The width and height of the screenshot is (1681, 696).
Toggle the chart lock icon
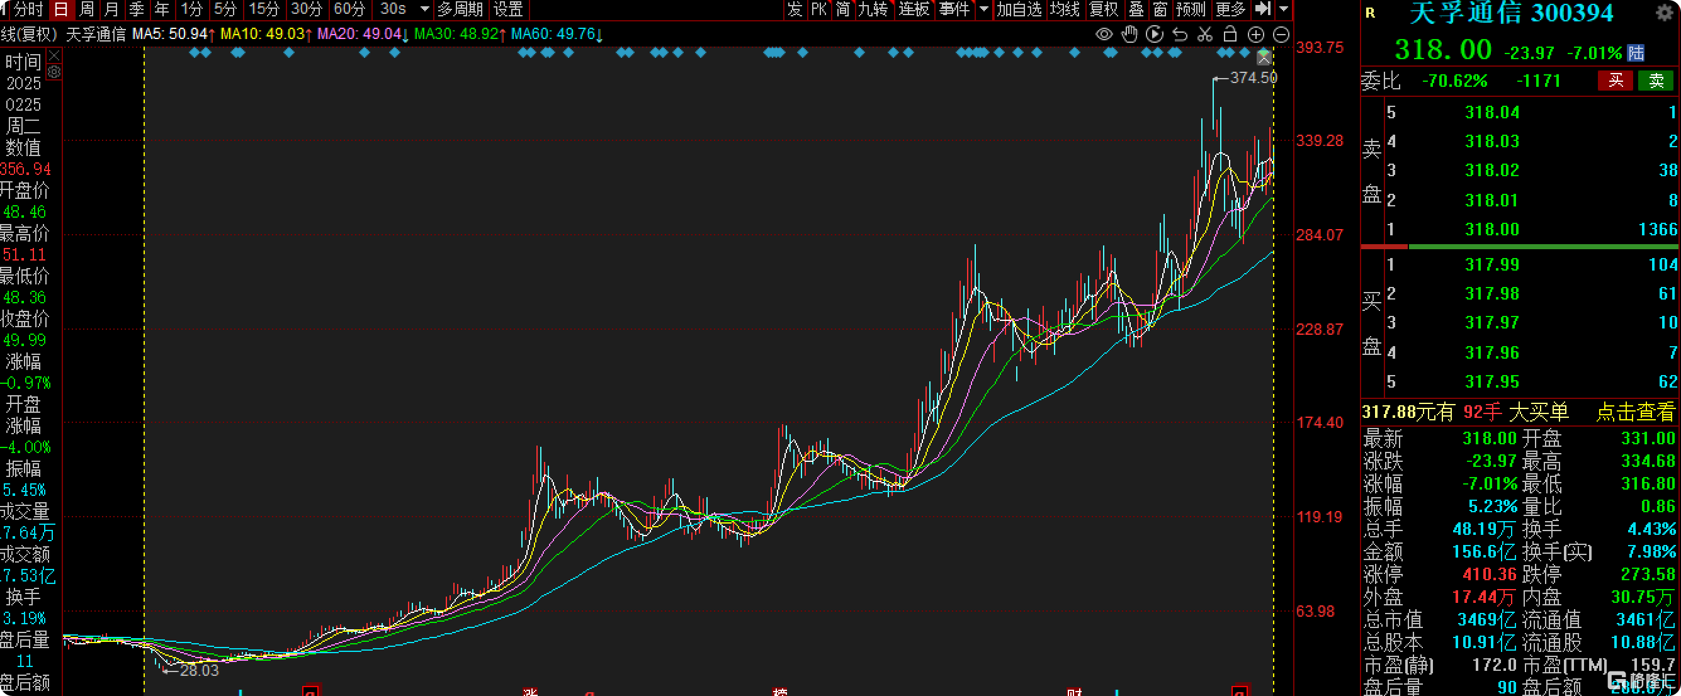coord(1230,34)
